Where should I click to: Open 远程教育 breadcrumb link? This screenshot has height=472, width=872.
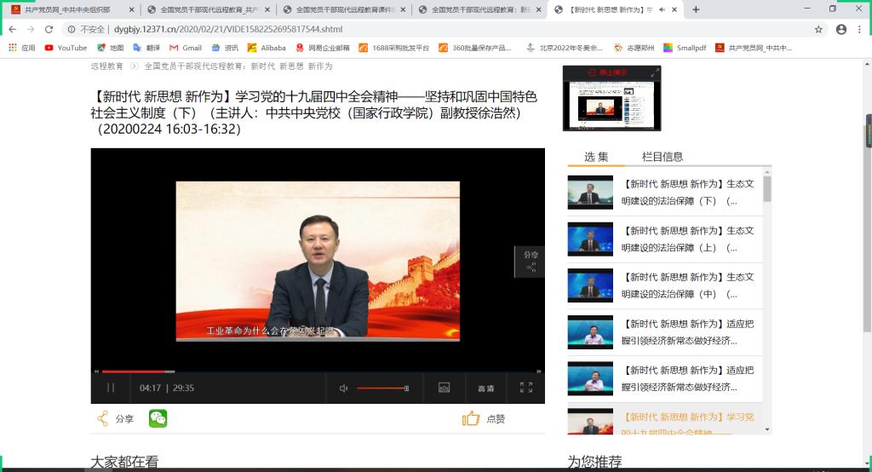[x=107, y=66]
